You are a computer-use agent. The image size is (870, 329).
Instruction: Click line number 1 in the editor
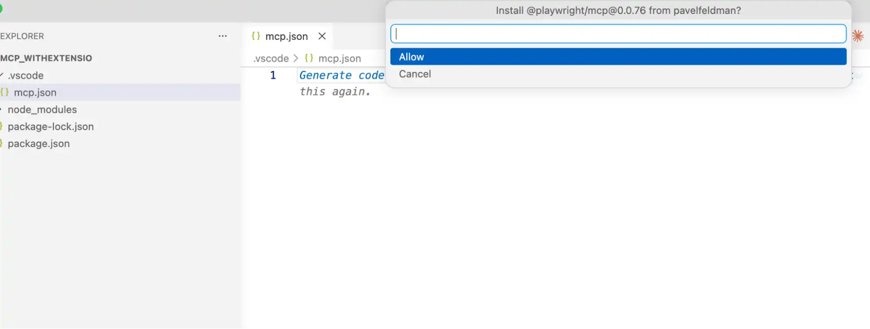point(273,75)
